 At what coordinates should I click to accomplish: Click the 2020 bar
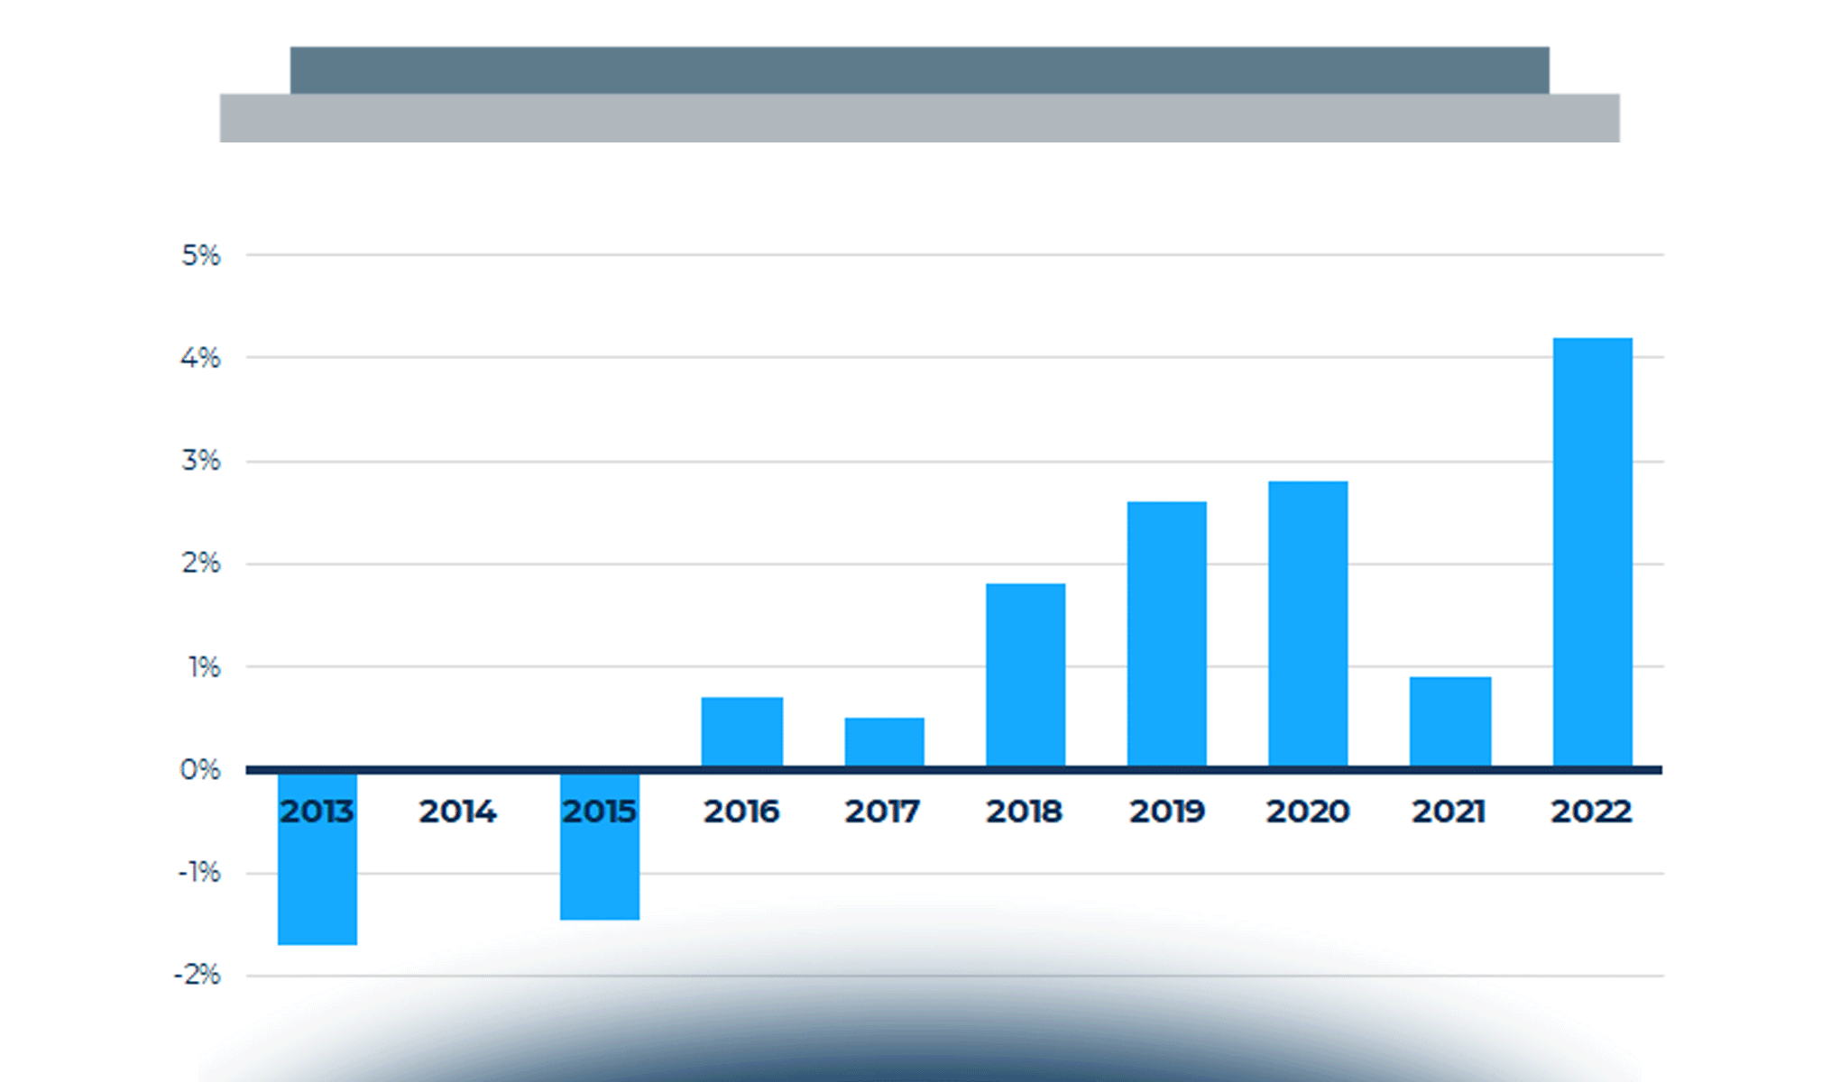(x=1310, y=627)
